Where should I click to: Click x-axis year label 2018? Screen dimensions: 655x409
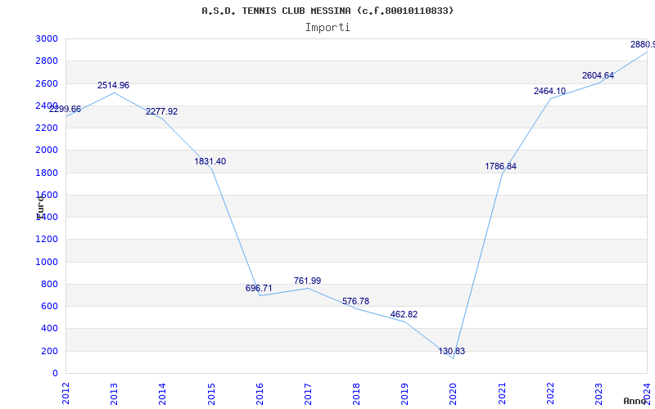coord(356,393)
